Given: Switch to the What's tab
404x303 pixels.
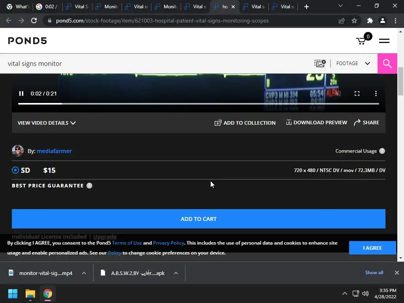Looking at the screenshot, I should click(17, 7).
